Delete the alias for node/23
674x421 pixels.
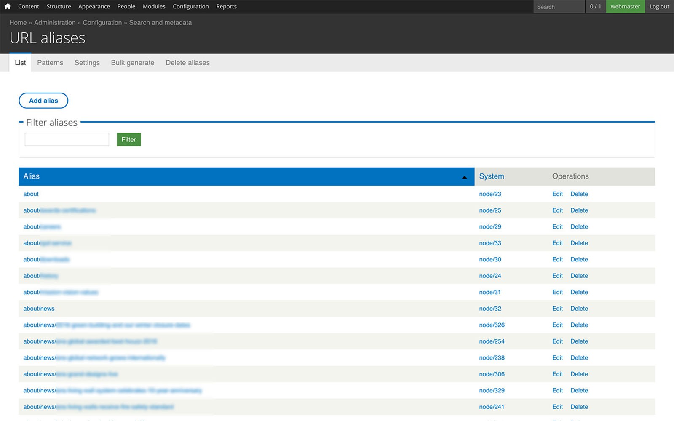(579, 194)
